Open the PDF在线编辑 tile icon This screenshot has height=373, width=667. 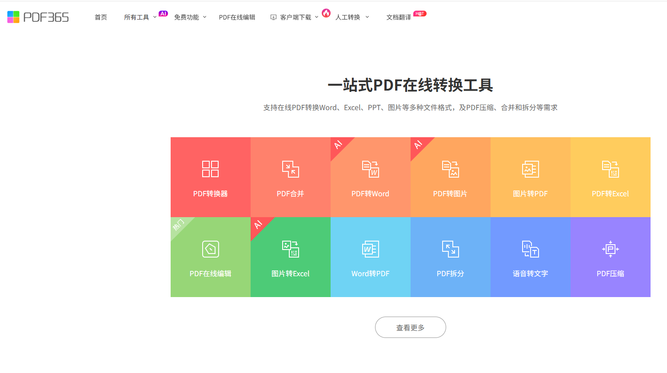pyautogui.click(x=210, y=249)
